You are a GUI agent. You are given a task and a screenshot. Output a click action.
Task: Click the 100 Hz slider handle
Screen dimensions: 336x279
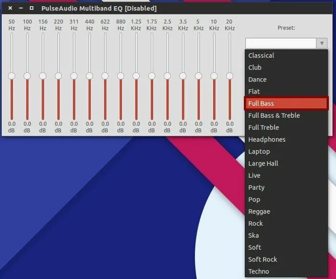[x=27, y=76]
